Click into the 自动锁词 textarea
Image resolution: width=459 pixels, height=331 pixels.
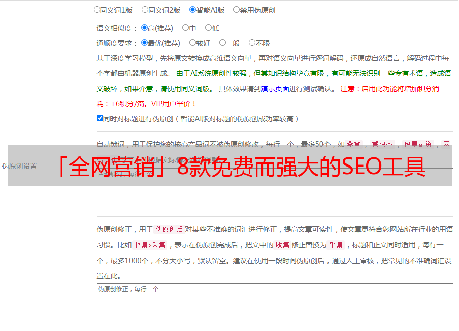pyautogui.click(x=275, y=187)
